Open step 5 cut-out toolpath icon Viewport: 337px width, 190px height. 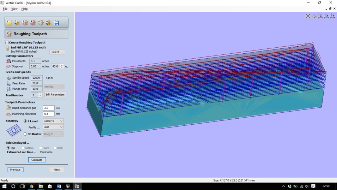click(x=41, y=22)
